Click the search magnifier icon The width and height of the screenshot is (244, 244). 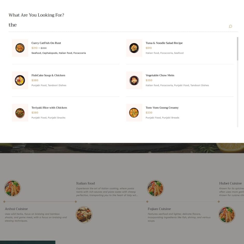230,26
